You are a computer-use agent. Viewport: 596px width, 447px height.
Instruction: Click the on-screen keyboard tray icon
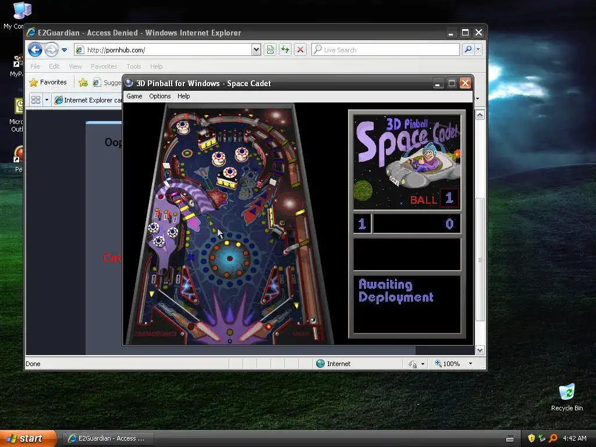pos(510,439)
